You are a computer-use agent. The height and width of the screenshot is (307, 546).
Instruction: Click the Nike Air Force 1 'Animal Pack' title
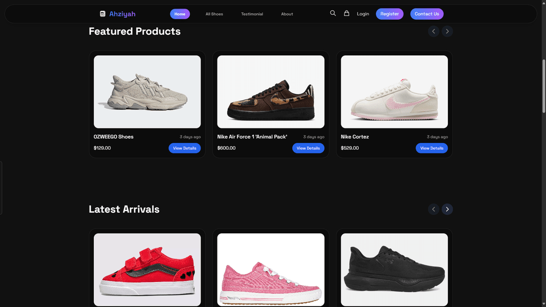click(x=252, y=137)
